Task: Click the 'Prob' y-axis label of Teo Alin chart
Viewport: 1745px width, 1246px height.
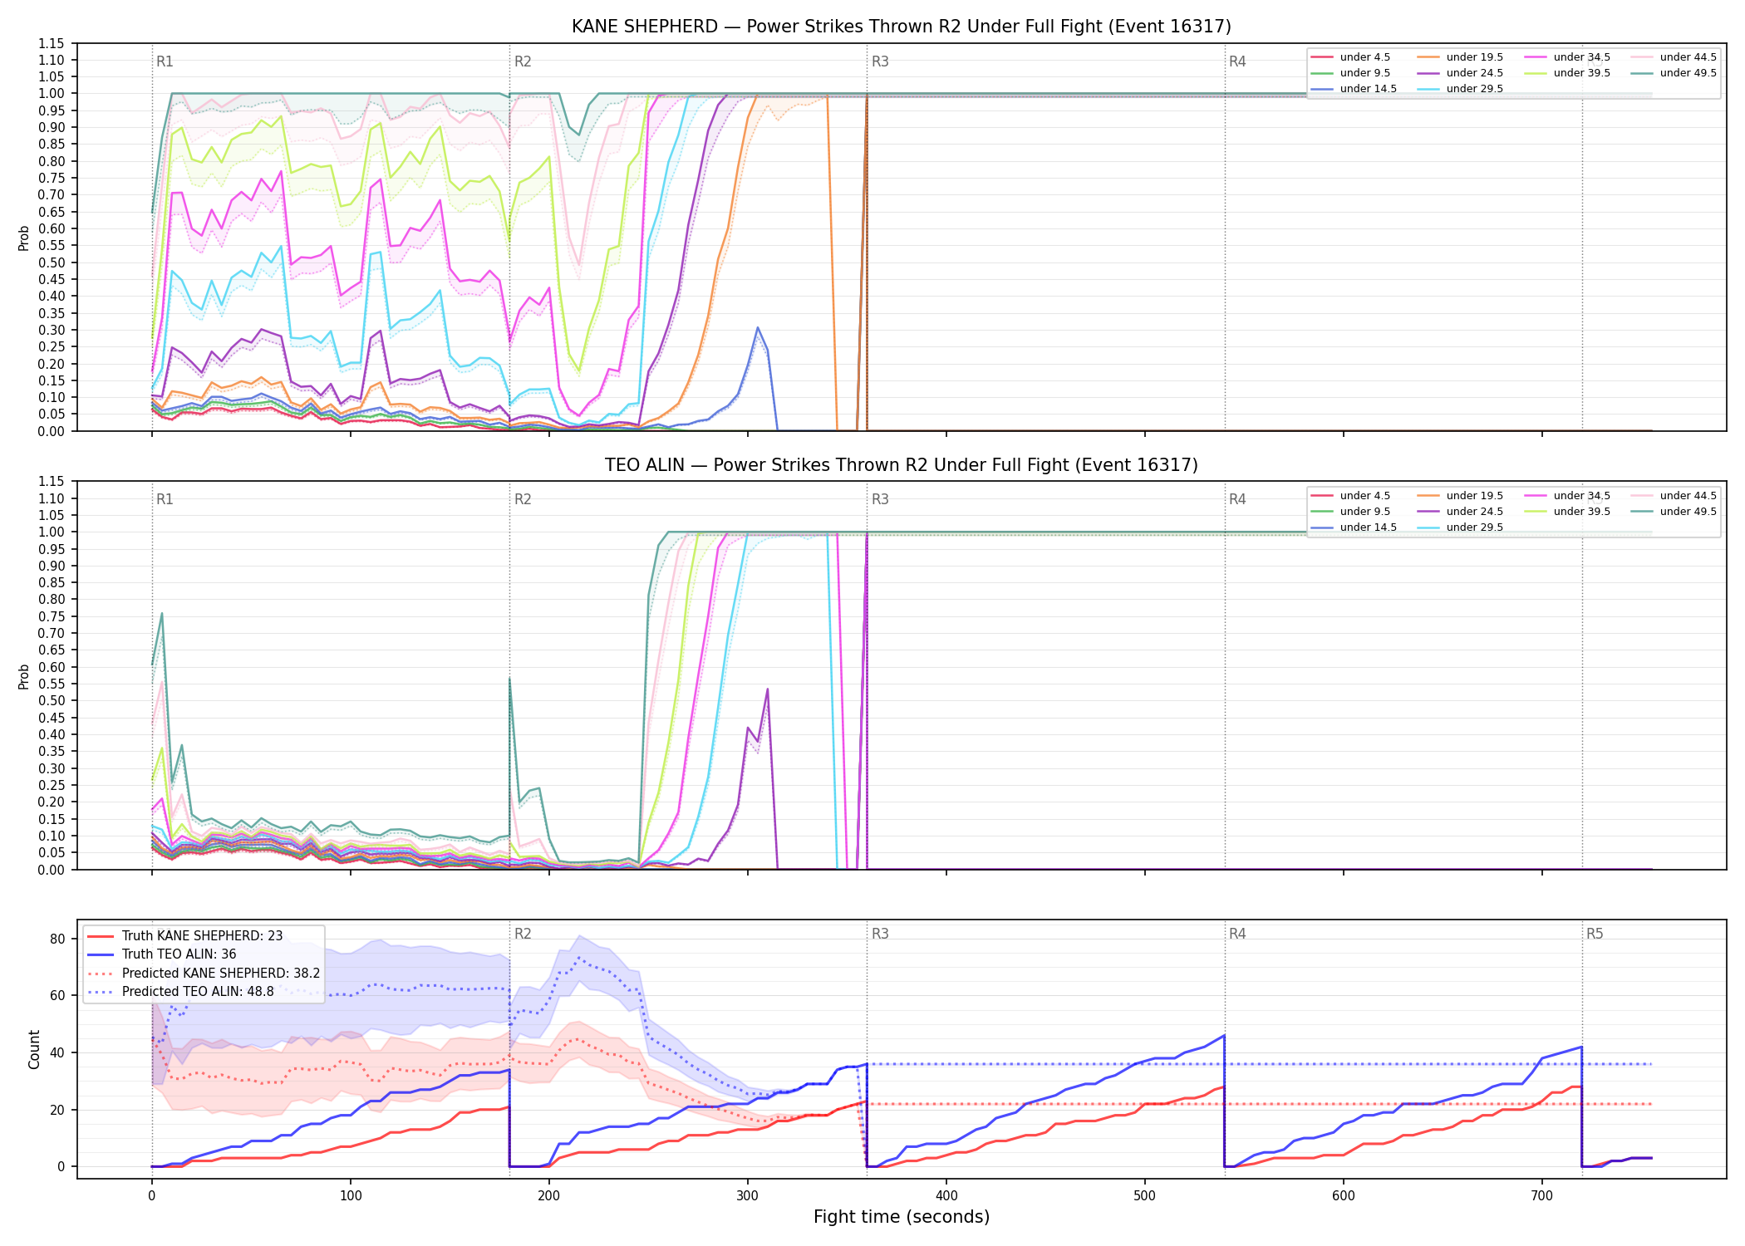Action: tap(24, 676)
